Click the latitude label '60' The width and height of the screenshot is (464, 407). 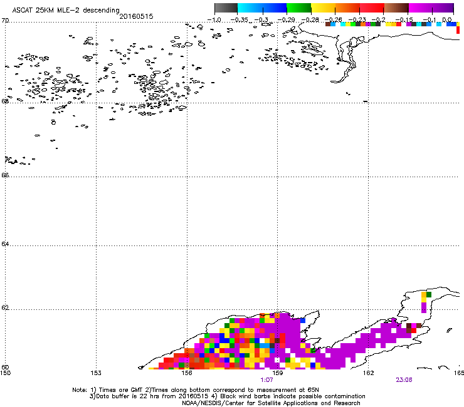click(5, 368)
